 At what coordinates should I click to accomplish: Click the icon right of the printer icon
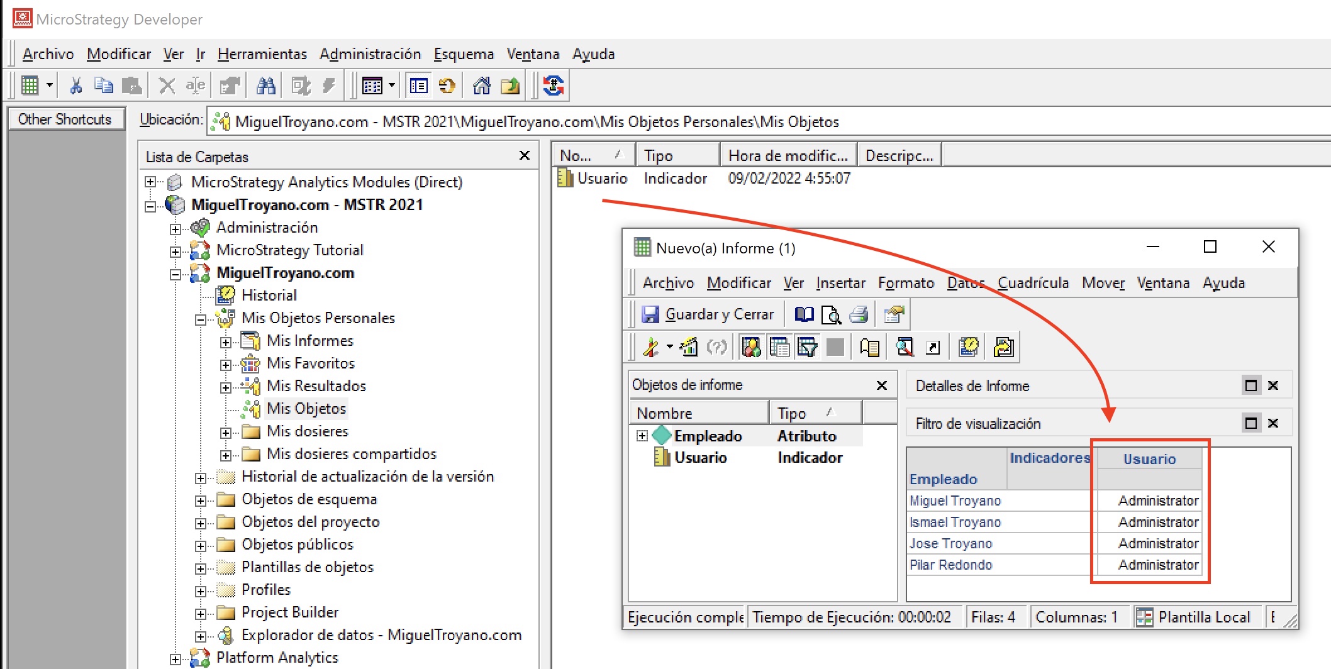click(x=894, y=314)
